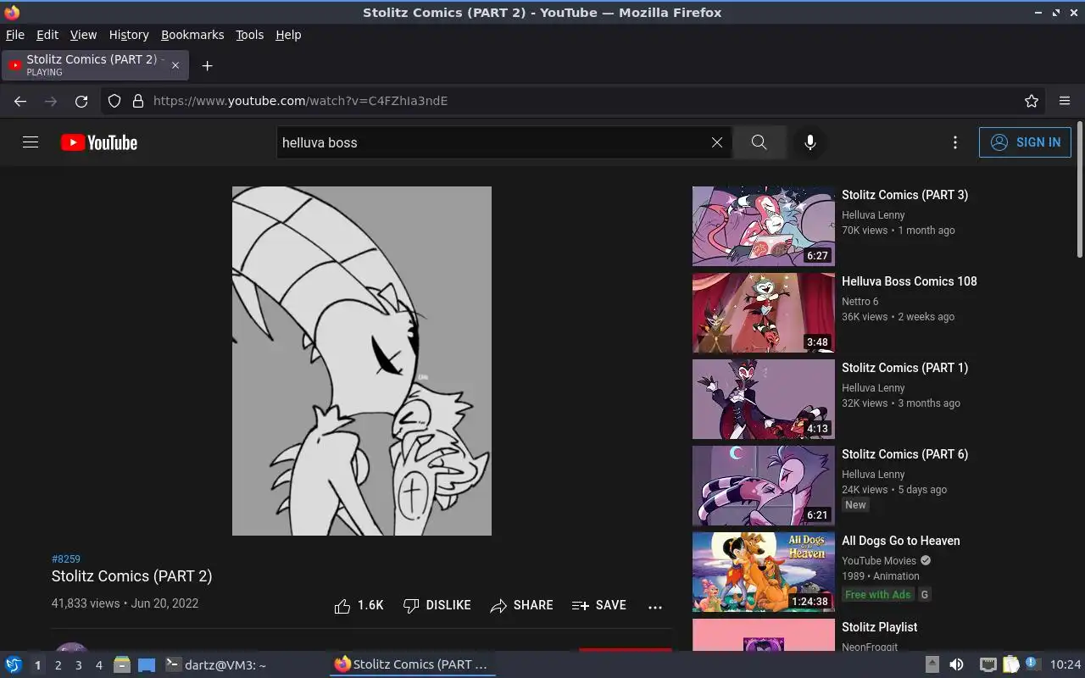This screenshot has height=678, width=1085.
Task: Open the File menu
Action: pos(15,35)
